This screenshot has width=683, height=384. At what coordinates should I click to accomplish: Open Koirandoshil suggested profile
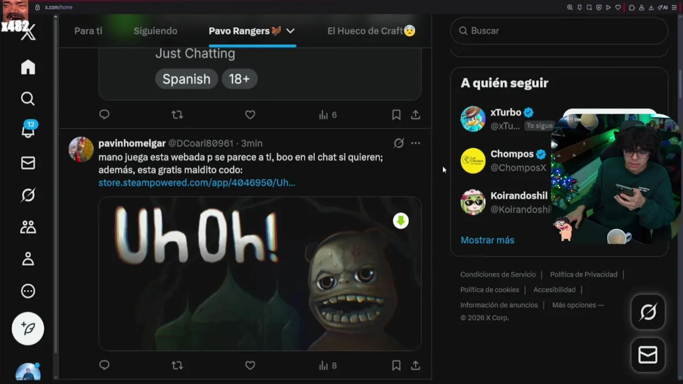[x=505, y=202]
